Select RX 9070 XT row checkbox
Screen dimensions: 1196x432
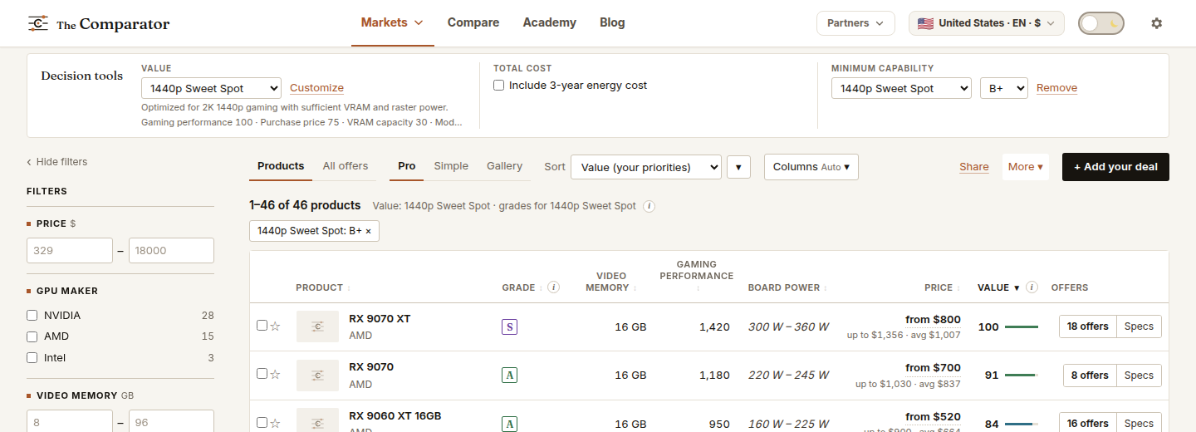coord(262,326)
